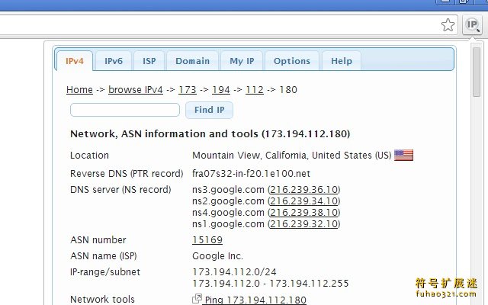This screenshot has height=305, width=488.
Task: Open IP link 216.239.32.10
Action: click(x=304, y=224)
